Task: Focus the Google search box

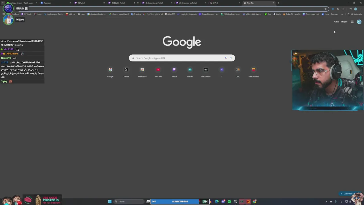Action: [182, 58]
